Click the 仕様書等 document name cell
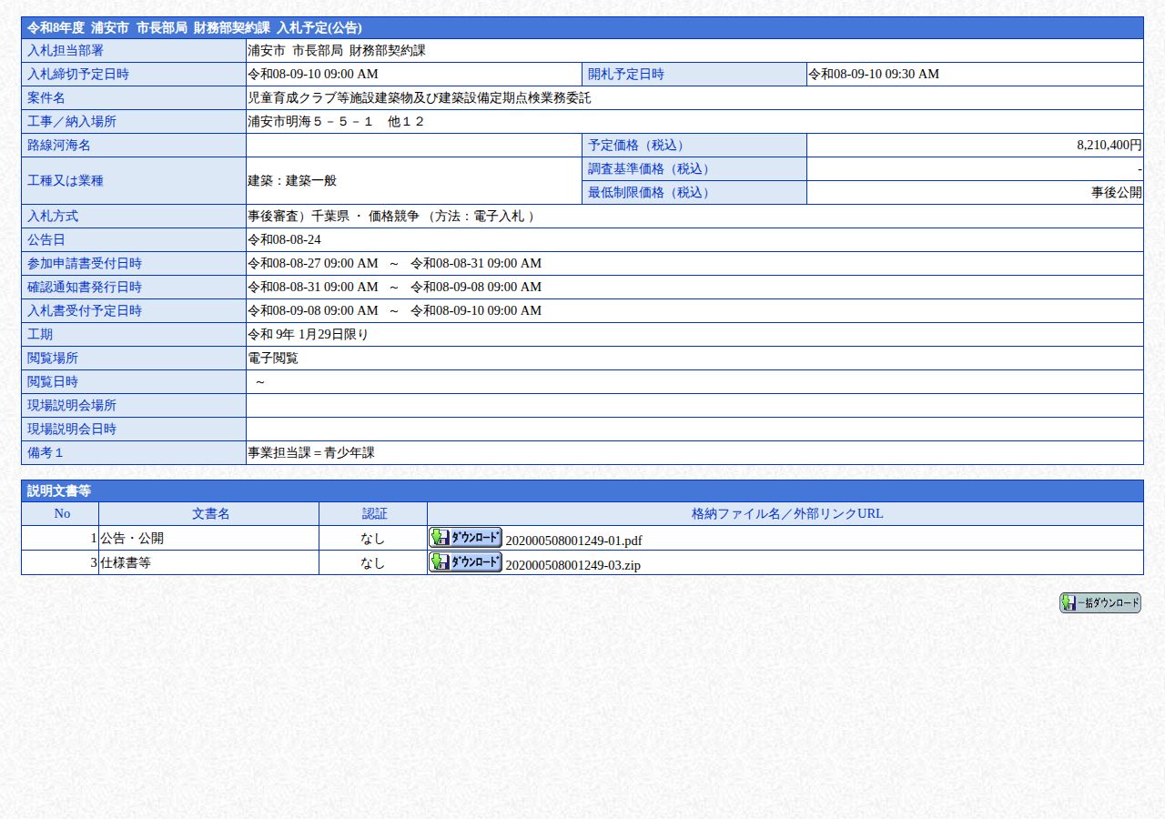 click(209, 562)
